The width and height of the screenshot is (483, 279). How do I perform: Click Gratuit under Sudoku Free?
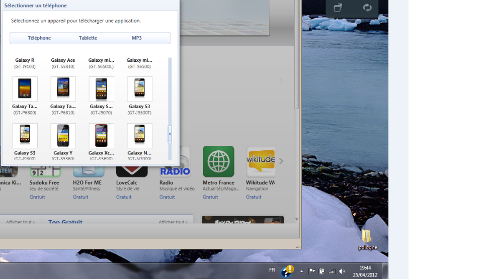click(x=37, y=197)
